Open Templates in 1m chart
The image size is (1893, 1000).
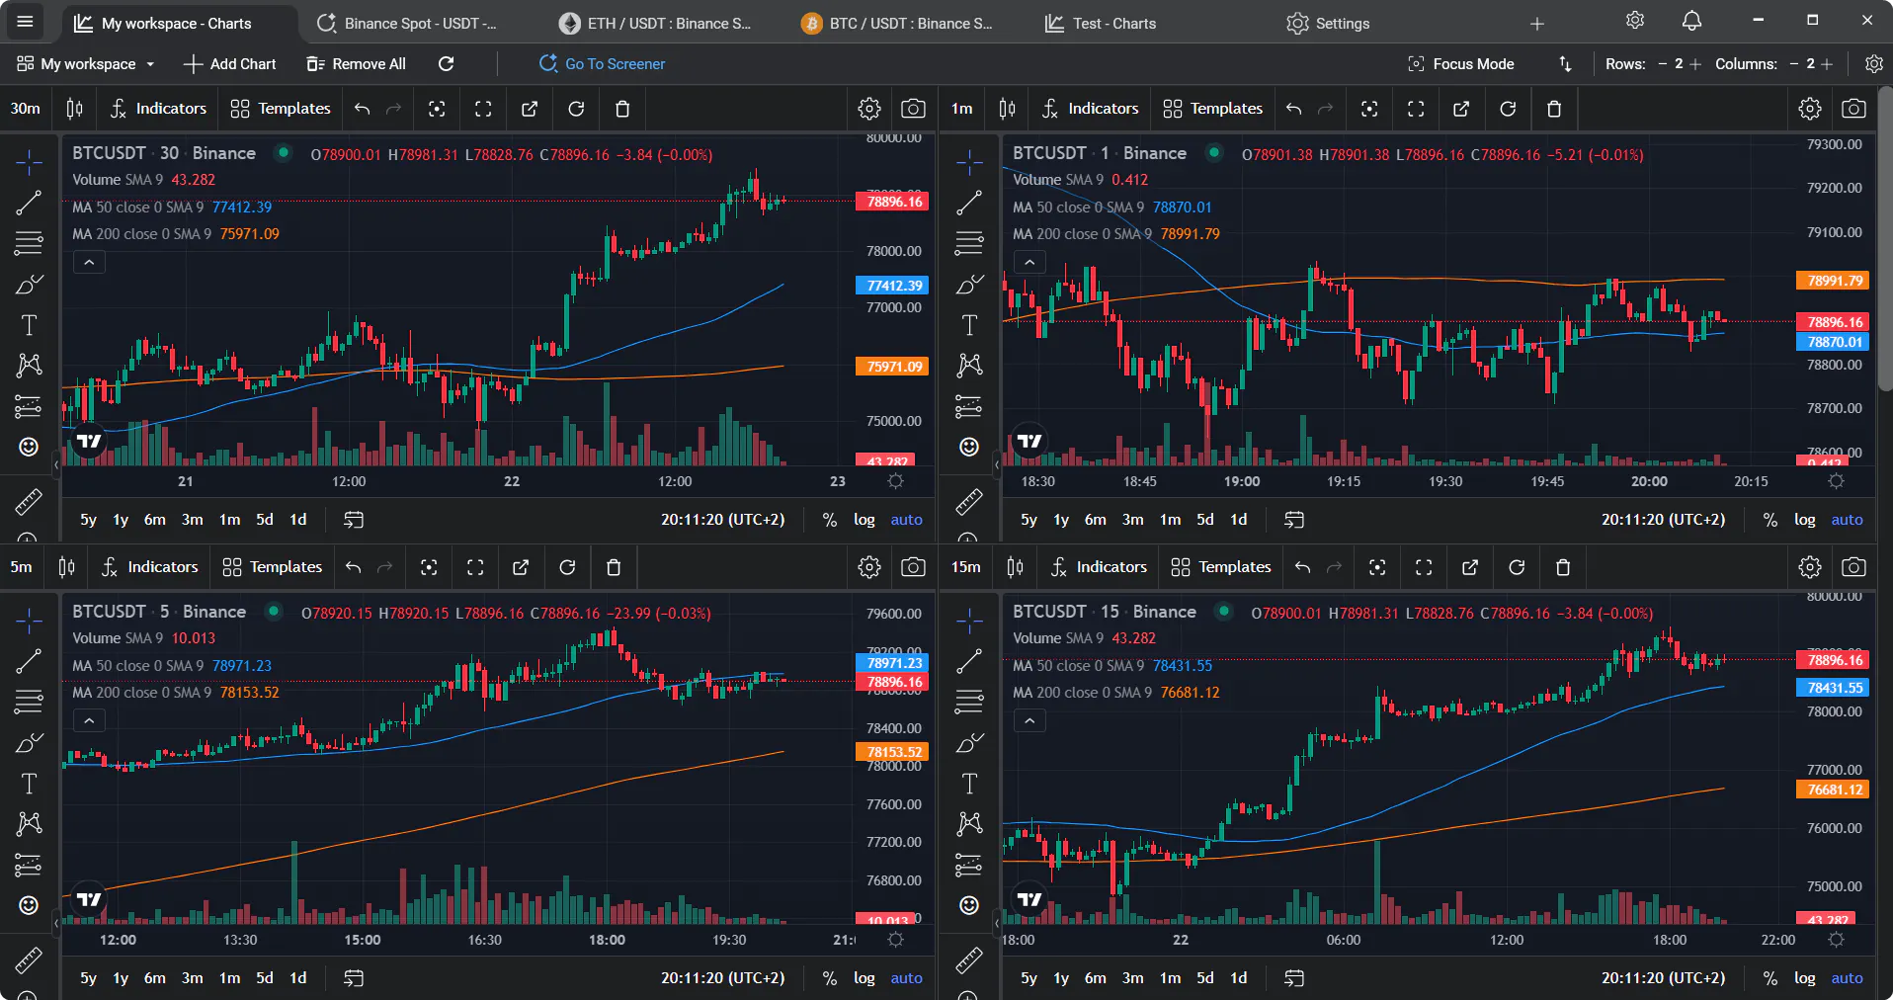[1213, 109]
